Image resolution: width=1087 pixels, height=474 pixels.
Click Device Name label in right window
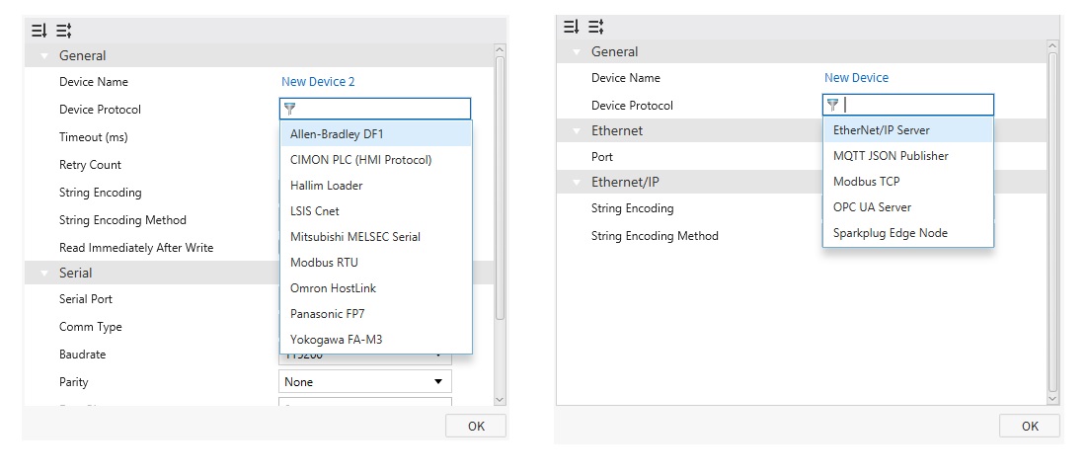coord(626,78)
